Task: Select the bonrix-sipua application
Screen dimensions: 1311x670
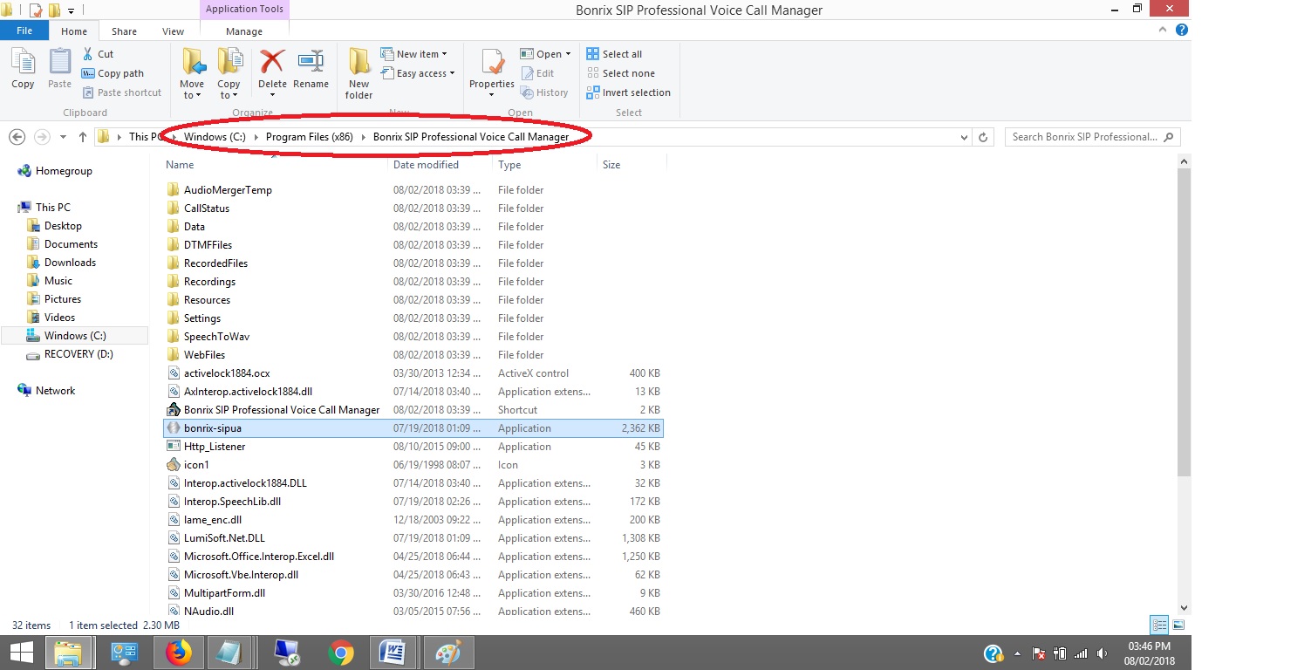Action: tap(413, 428)
